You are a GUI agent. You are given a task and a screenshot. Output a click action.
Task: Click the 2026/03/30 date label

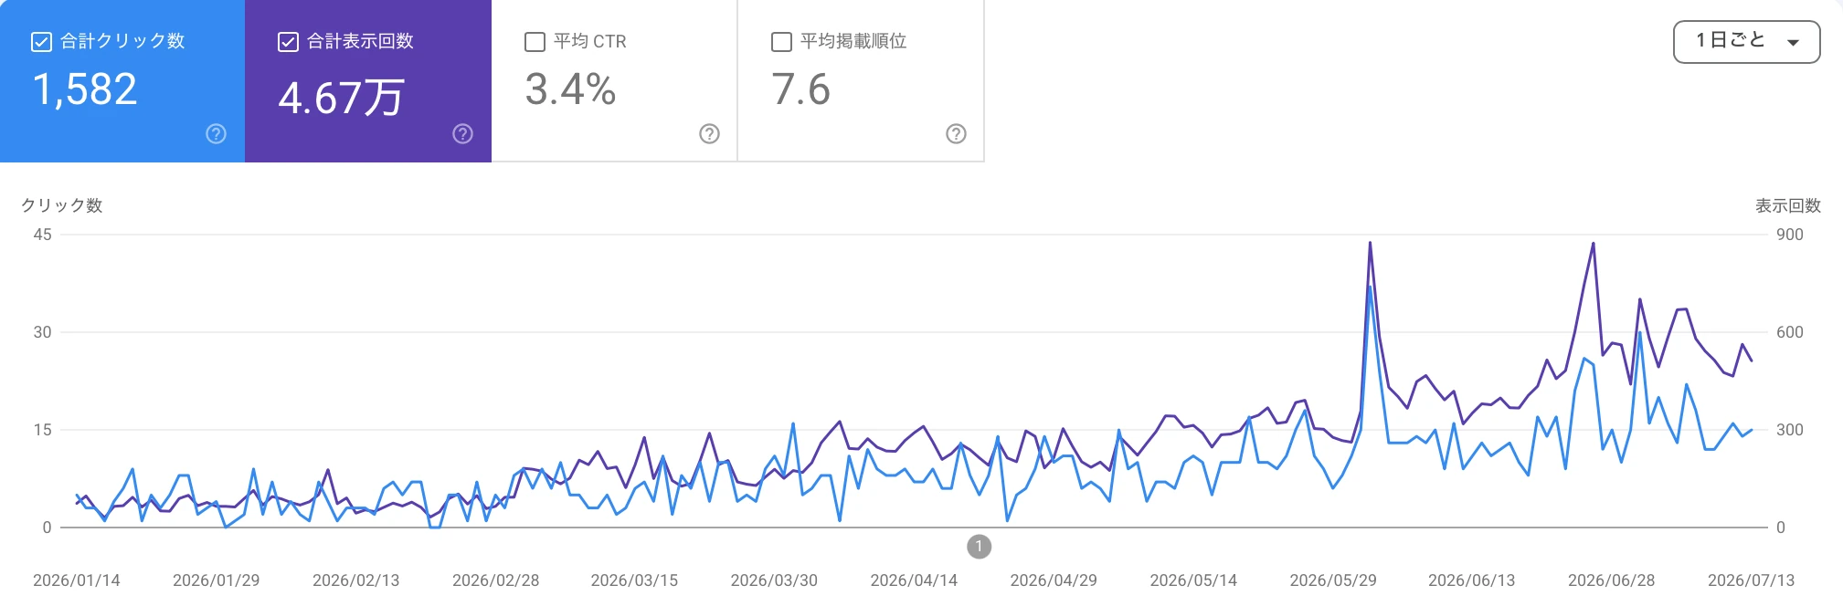[x=774, y=580]
